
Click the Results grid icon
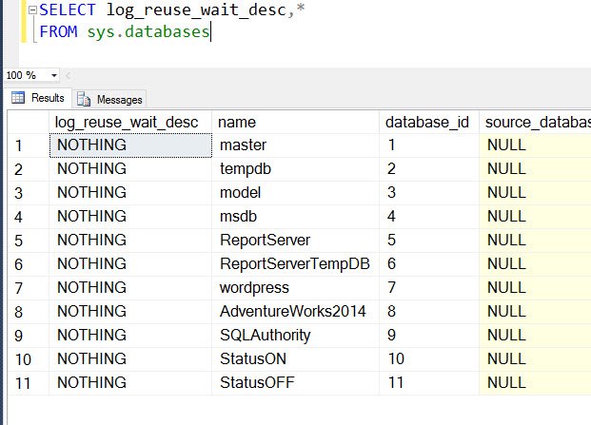[18, 98]
